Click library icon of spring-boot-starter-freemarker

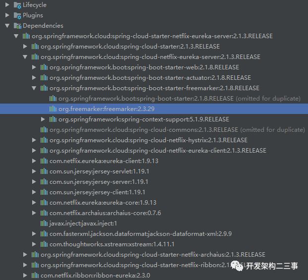click(44, 88)
